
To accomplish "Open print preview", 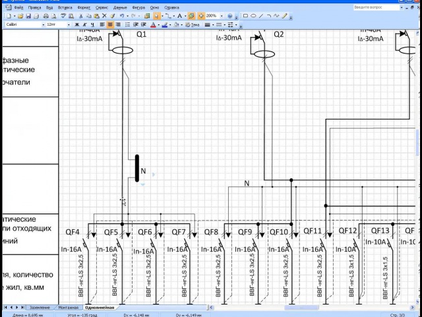I will click(x=53, y=16).
